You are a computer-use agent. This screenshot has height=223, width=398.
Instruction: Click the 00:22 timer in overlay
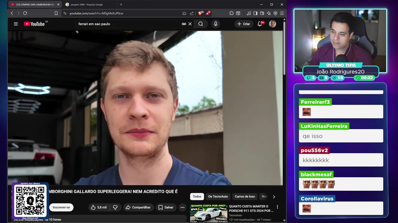click(364, 78)
